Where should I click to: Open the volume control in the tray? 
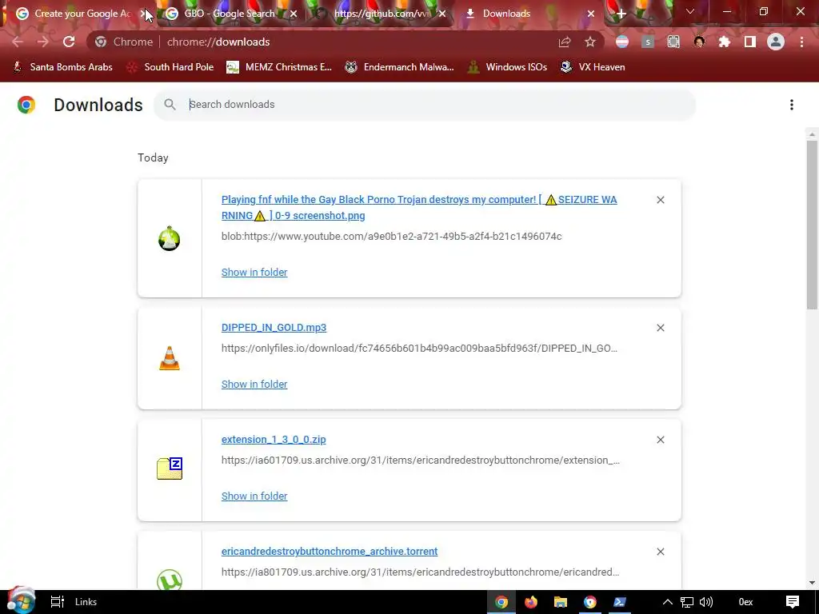click(706, 602)
